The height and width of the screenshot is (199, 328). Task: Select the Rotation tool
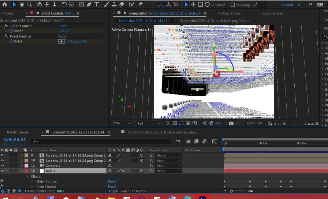click(x=64, y=4)
